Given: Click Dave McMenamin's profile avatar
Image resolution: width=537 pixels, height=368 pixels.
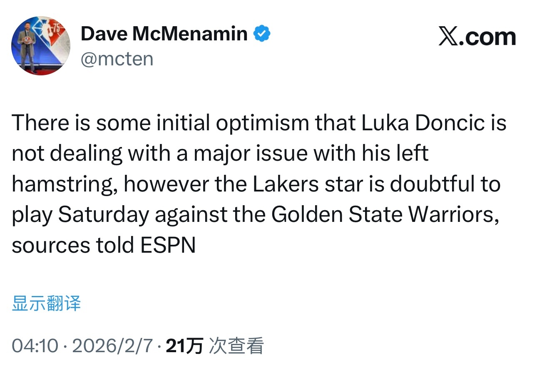Looking at the screenshot, I should 41,46.
